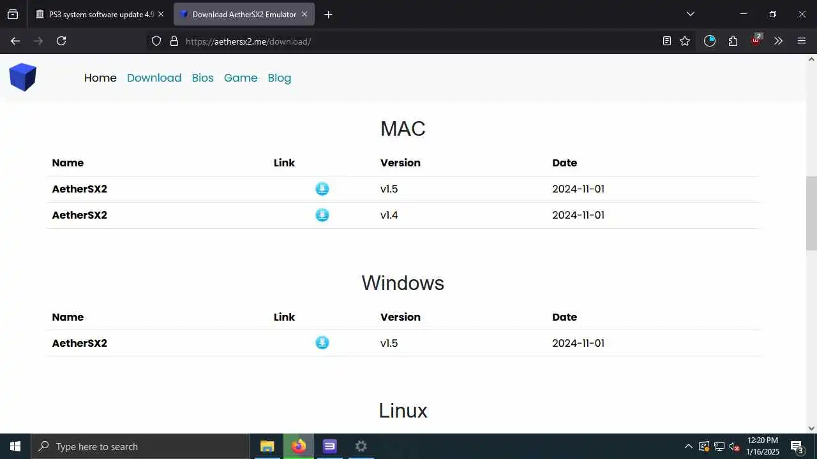Show site security lock information
The image size is (817, 459).
pyautogui.click(x=174, y=41)
